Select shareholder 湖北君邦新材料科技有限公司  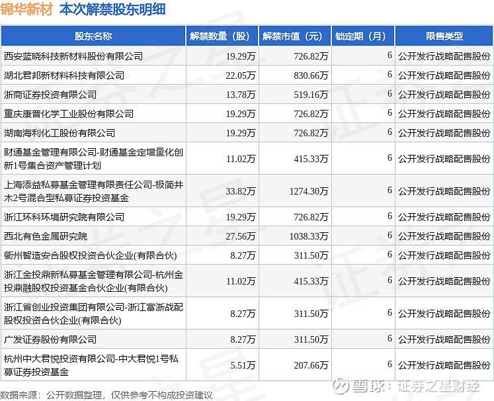pyautogui.click(x=64, y=75)
